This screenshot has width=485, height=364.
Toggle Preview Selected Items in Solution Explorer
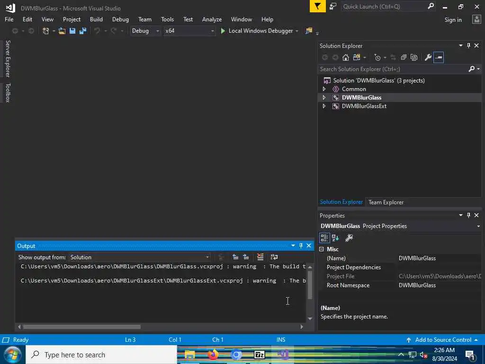439,57
